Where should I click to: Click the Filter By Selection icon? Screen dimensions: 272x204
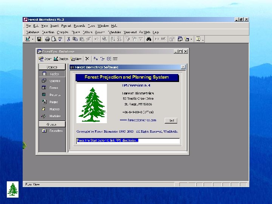[x=128, y=39]
